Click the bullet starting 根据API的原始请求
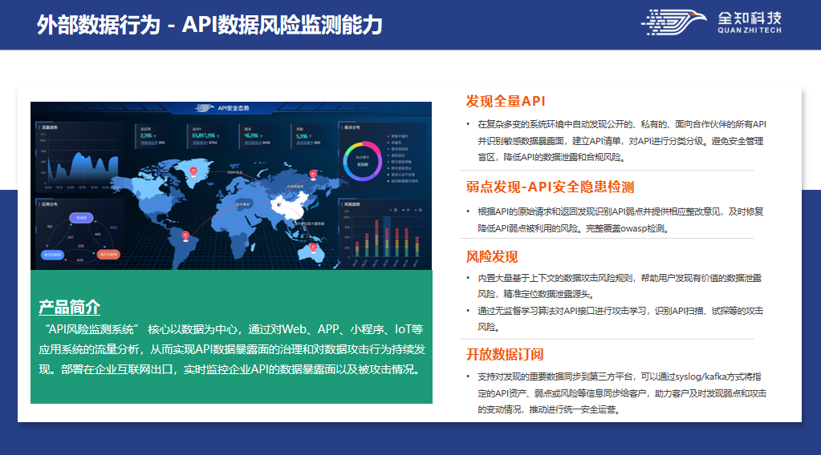 click(x=620, y=220)
